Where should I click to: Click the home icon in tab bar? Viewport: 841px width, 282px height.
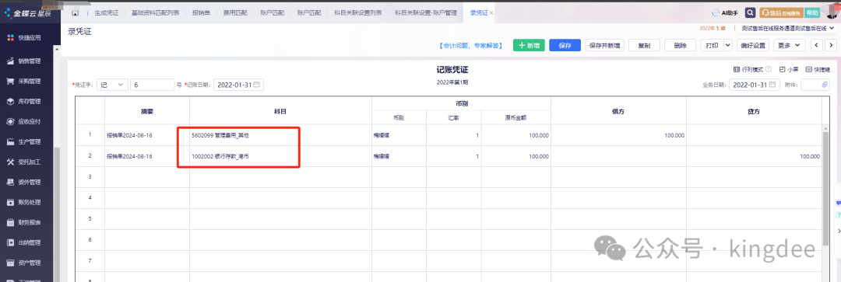pyautogui.click(x=76, y=12)
